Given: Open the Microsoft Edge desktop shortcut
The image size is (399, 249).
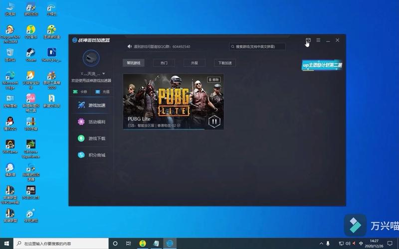Looking at the screenshot, I should pyautogui.click(x=10, y=80).
